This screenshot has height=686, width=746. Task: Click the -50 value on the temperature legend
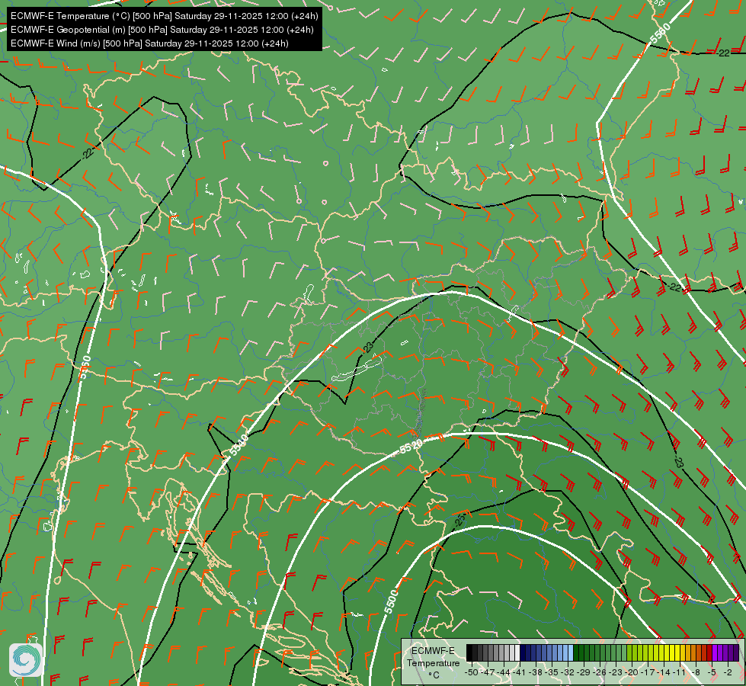(x=472, y=672)
